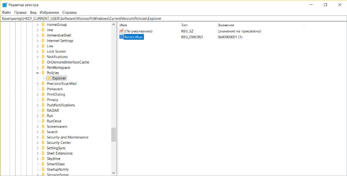Expand the Internet Settings key
347x176 pixels.
click(37, 41)
